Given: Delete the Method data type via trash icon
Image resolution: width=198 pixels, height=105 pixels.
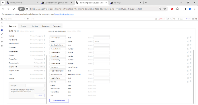Looking at the screenshot, I should (x=45, y=36).
